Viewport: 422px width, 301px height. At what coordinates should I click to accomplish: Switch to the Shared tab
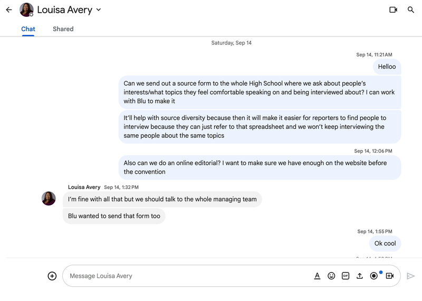click(63, 29)
